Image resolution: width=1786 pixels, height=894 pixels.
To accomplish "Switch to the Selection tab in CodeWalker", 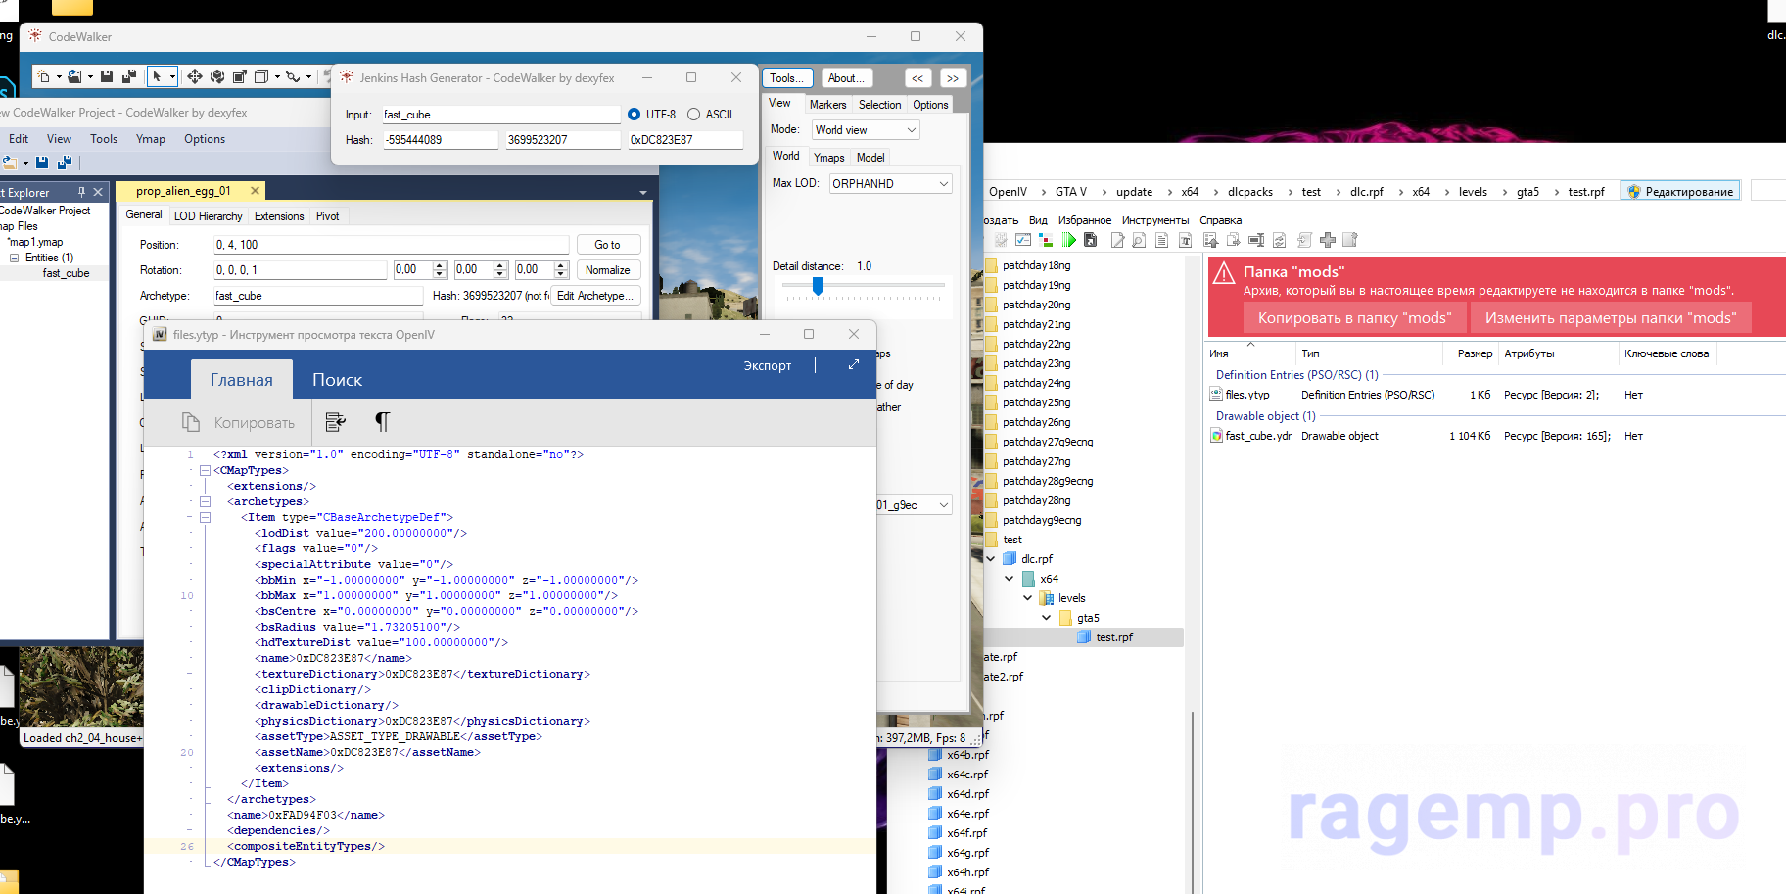I will 879,105.
